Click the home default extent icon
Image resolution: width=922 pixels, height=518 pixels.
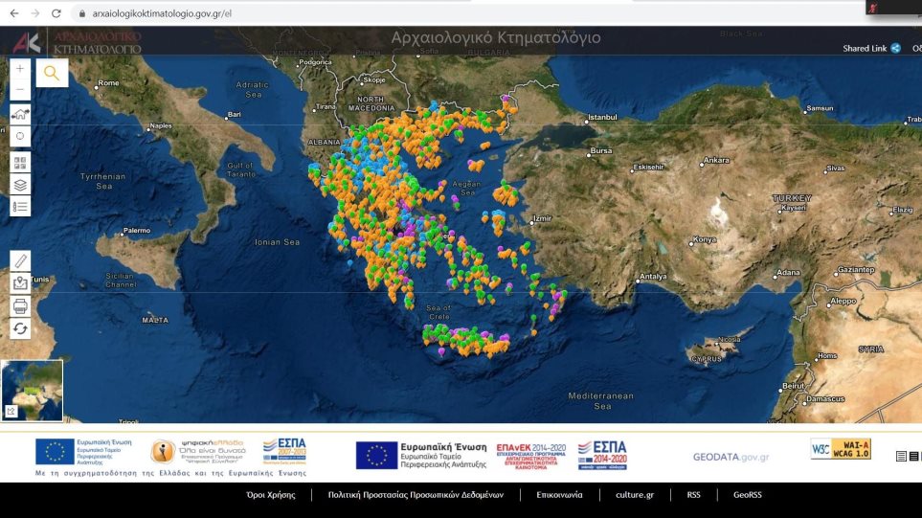[20, 113]
